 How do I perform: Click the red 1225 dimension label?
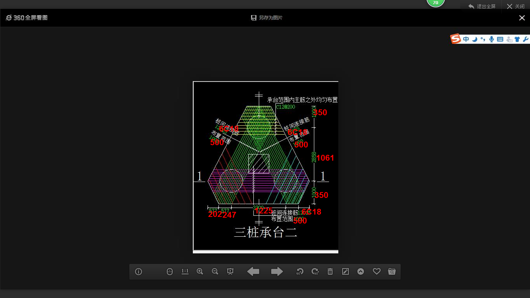coord(263,211)
